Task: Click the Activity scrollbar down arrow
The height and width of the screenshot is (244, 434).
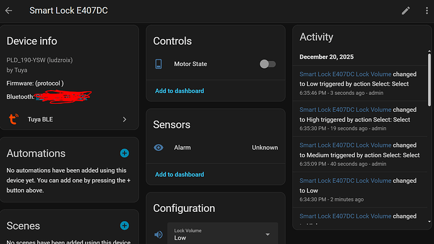Action: [x=430, y=221]
